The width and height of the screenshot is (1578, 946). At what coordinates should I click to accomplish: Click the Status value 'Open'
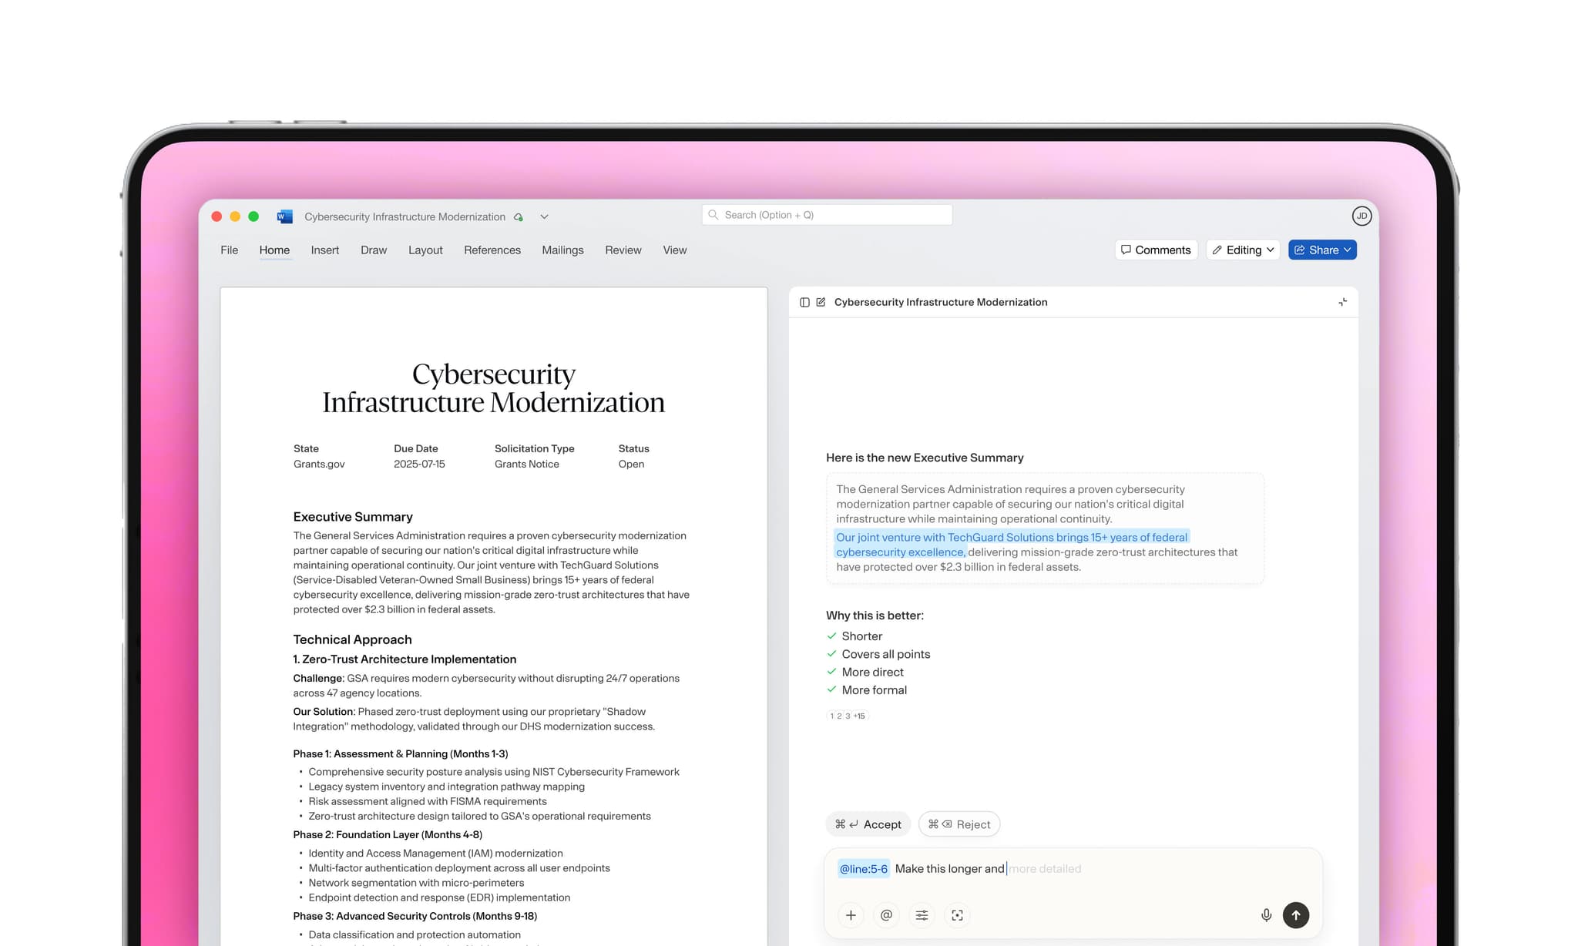click(x=631, y=465)
